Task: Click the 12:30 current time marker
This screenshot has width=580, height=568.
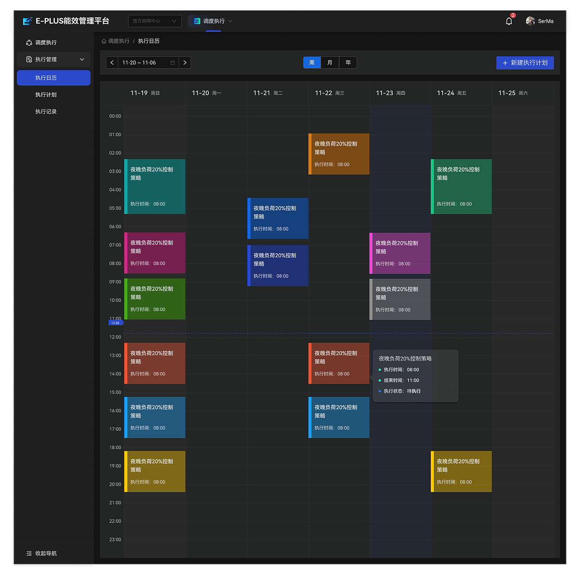Action: (116, 323)
